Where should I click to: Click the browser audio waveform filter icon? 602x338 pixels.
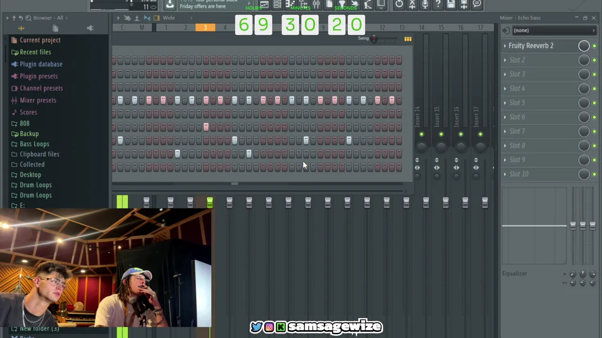point(21,28)
